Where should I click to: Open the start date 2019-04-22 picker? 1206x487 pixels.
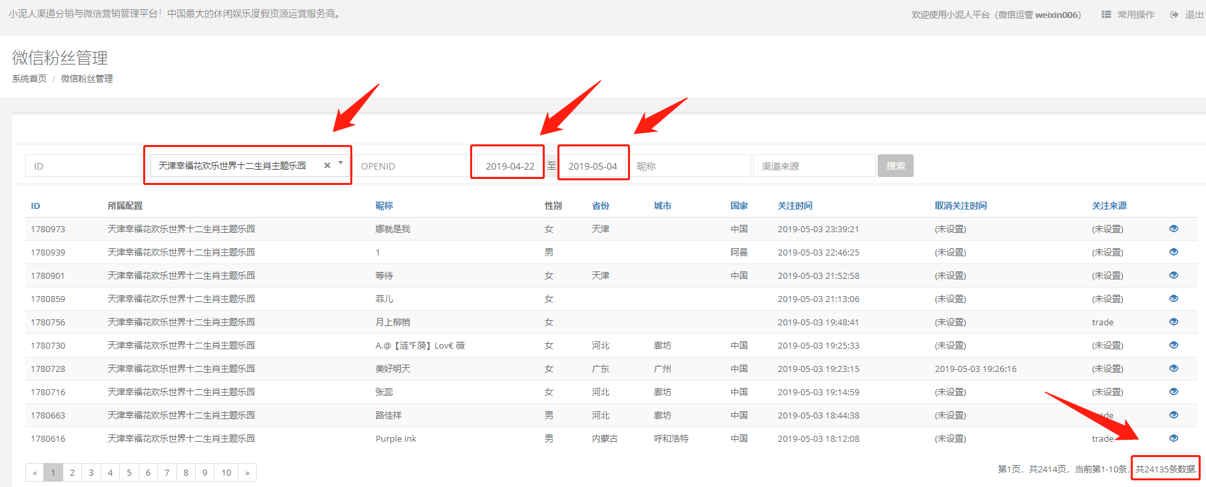click(x=509, y=166)
